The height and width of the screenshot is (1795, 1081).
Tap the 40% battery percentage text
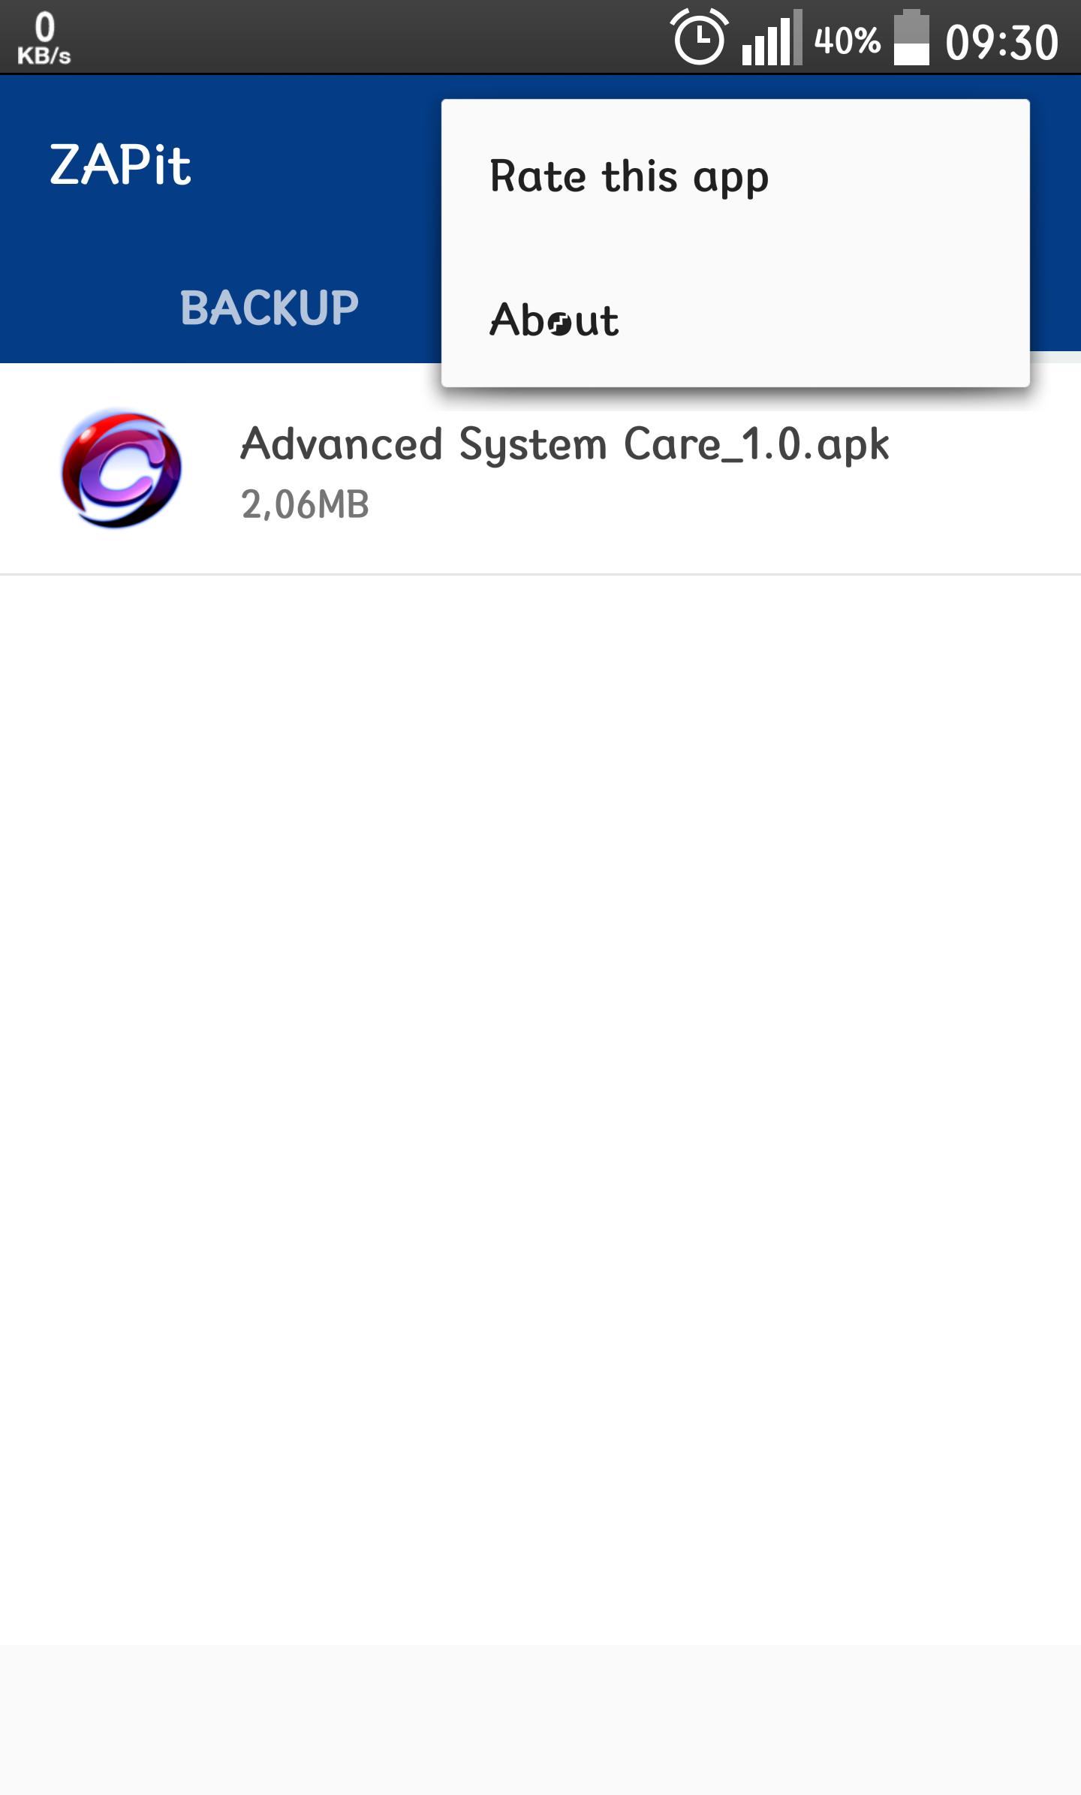pyautogui.click(x=847, y=41)
